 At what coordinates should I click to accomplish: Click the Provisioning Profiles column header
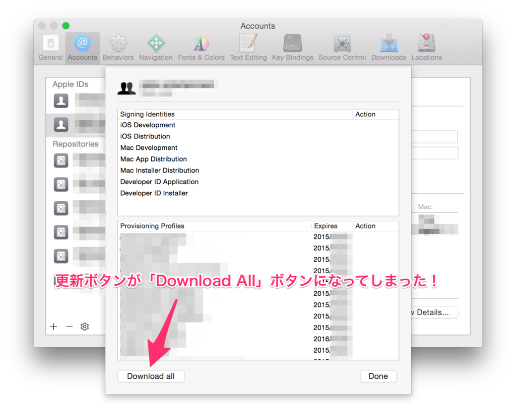[214, 226]
